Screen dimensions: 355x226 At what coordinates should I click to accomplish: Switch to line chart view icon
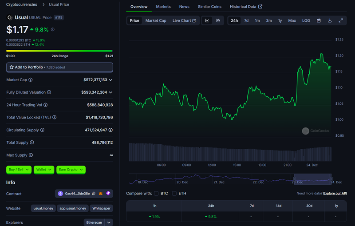pos(207,20)
